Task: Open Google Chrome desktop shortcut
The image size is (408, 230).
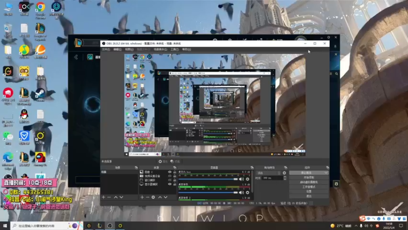Action: pos(40,10)
